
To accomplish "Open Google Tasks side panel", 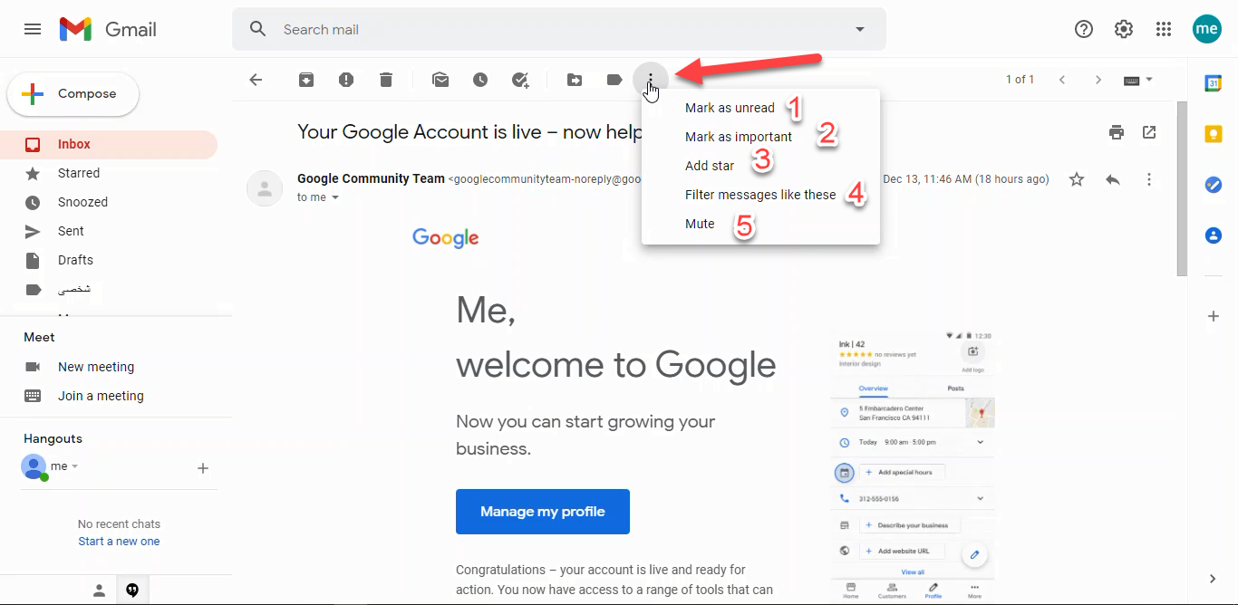I will (x=1213, y=185).
